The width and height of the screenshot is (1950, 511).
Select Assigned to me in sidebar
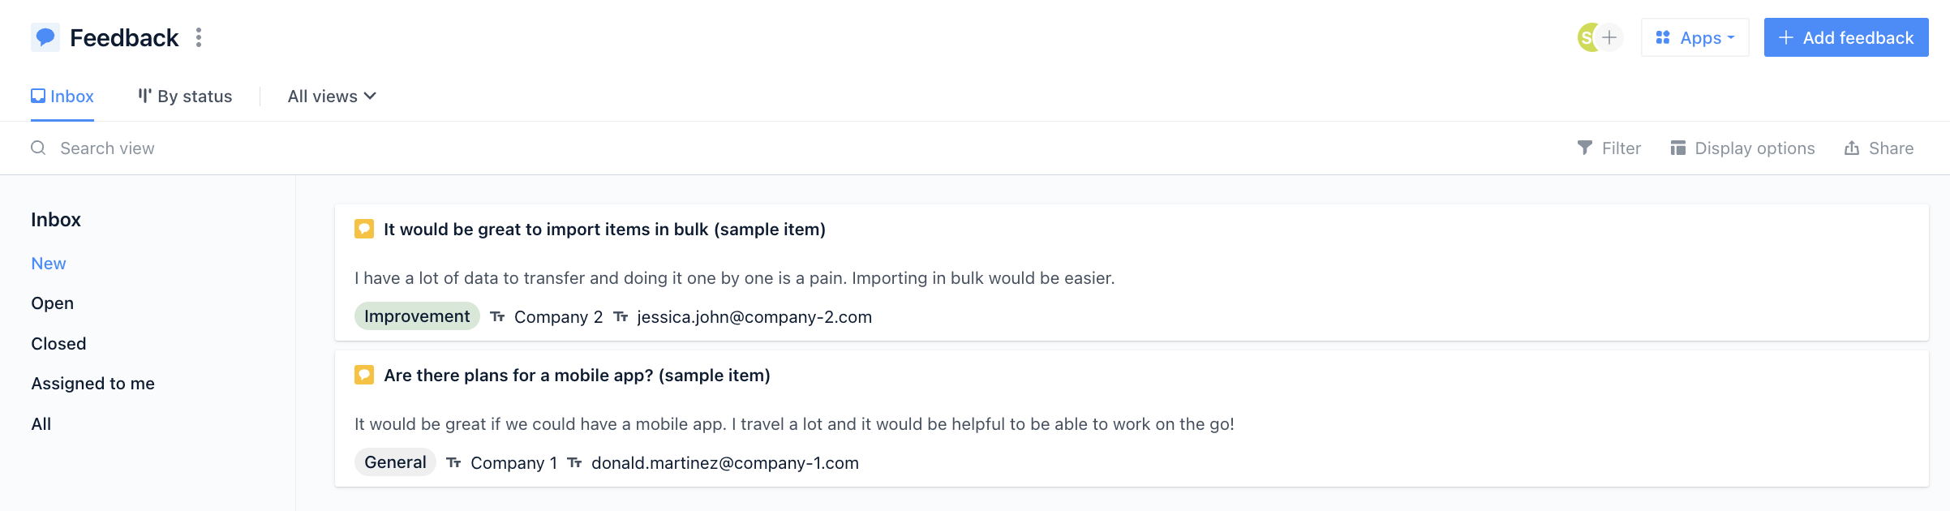93,384
